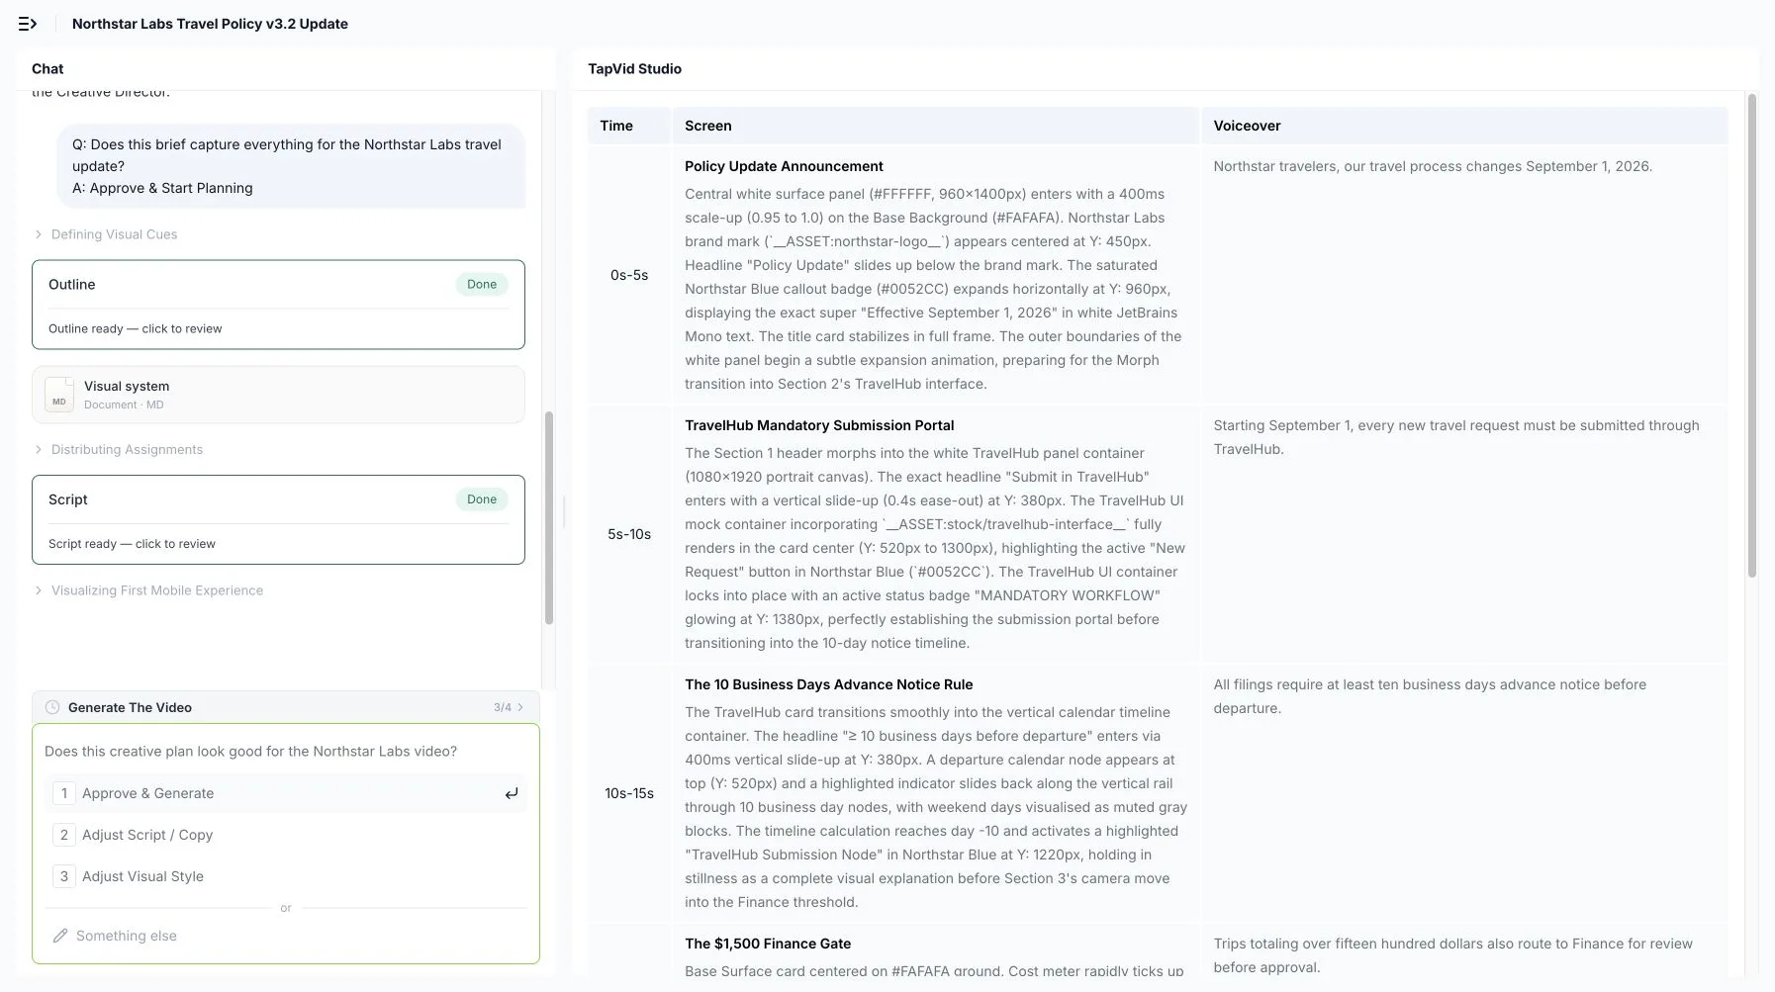Expand Visualizing First Mobile Experience step
This screenshot has height=992, width=1775.
(149, 590)
